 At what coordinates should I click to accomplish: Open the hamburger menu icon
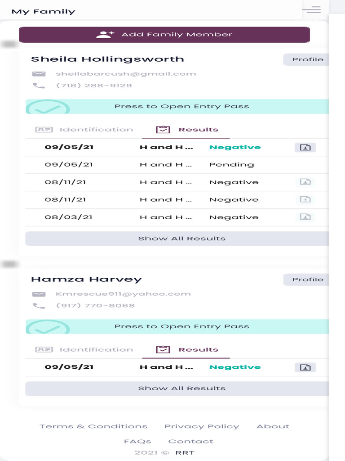tap(311, 10)
